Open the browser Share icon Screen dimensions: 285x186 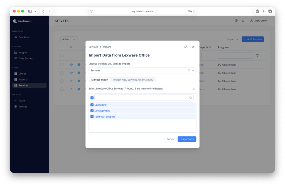coord(257,11)
